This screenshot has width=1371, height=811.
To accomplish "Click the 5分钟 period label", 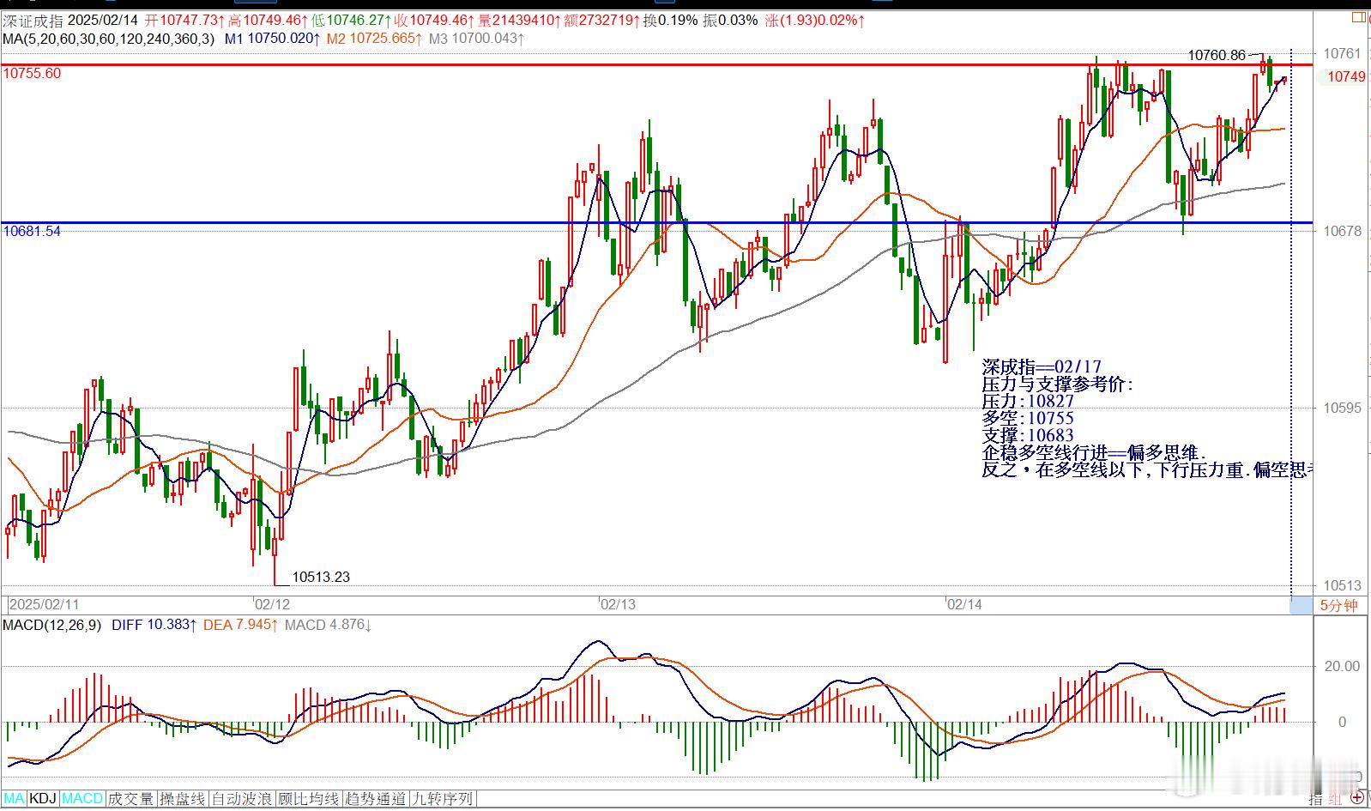I will click(x=1338, y=606).
